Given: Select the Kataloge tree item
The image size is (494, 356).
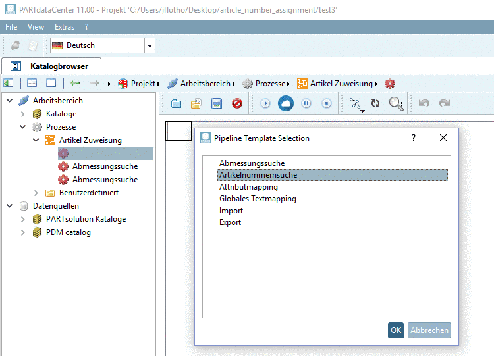Looking at the screenshot, I should (x=61, y=114).
